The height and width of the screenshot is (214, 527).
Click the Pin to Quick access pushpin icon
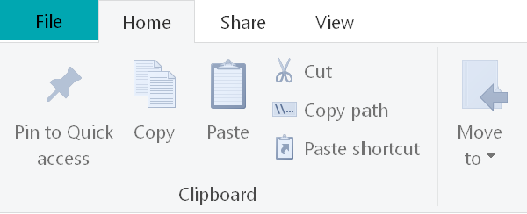pyautogui.click(x=64, y=84)
